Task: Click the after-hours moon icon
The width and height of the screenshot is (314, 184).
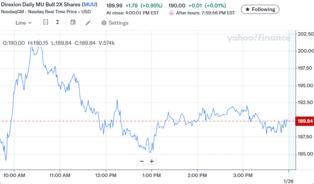Action: (x=172, y=13)
